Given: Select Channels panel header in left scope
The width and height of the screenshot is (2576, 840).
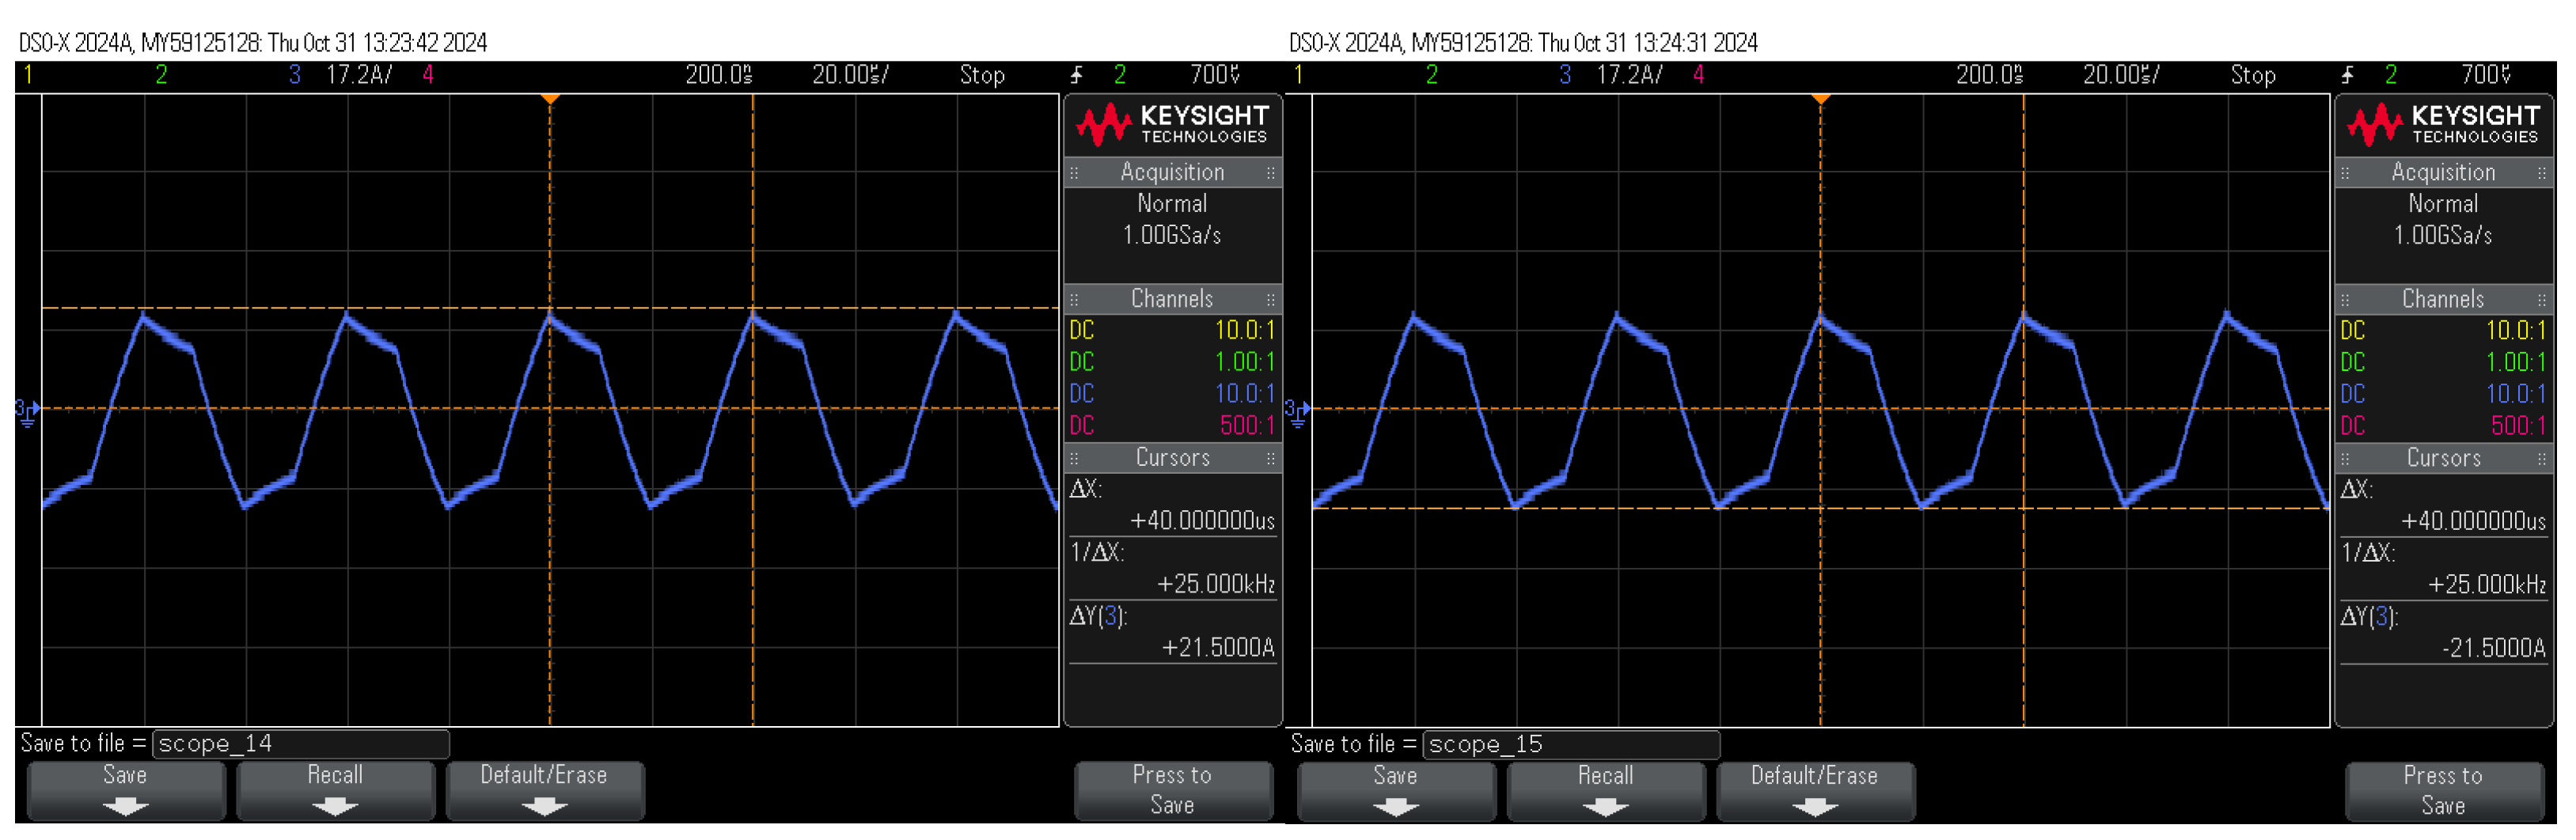Looking at the screenshot, I should pyautogui.click(x=1173, y=299).
